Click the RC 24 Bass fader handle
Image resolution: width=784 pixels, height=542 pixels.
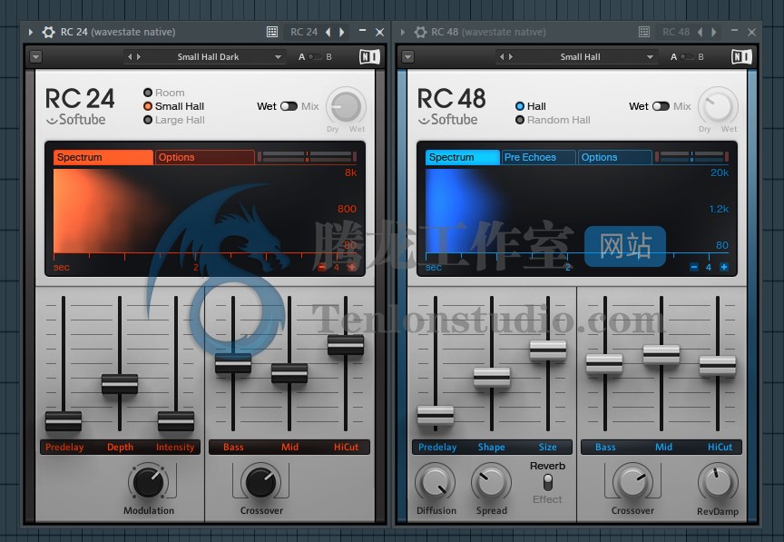click(233, 363)
